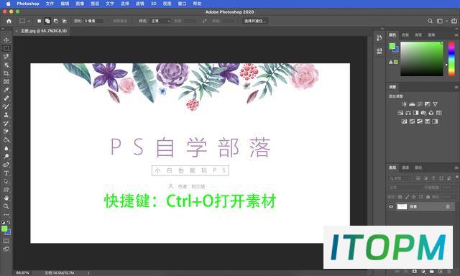Select the History Brush tool
The image size is (460, 276).
coord(6,123)
